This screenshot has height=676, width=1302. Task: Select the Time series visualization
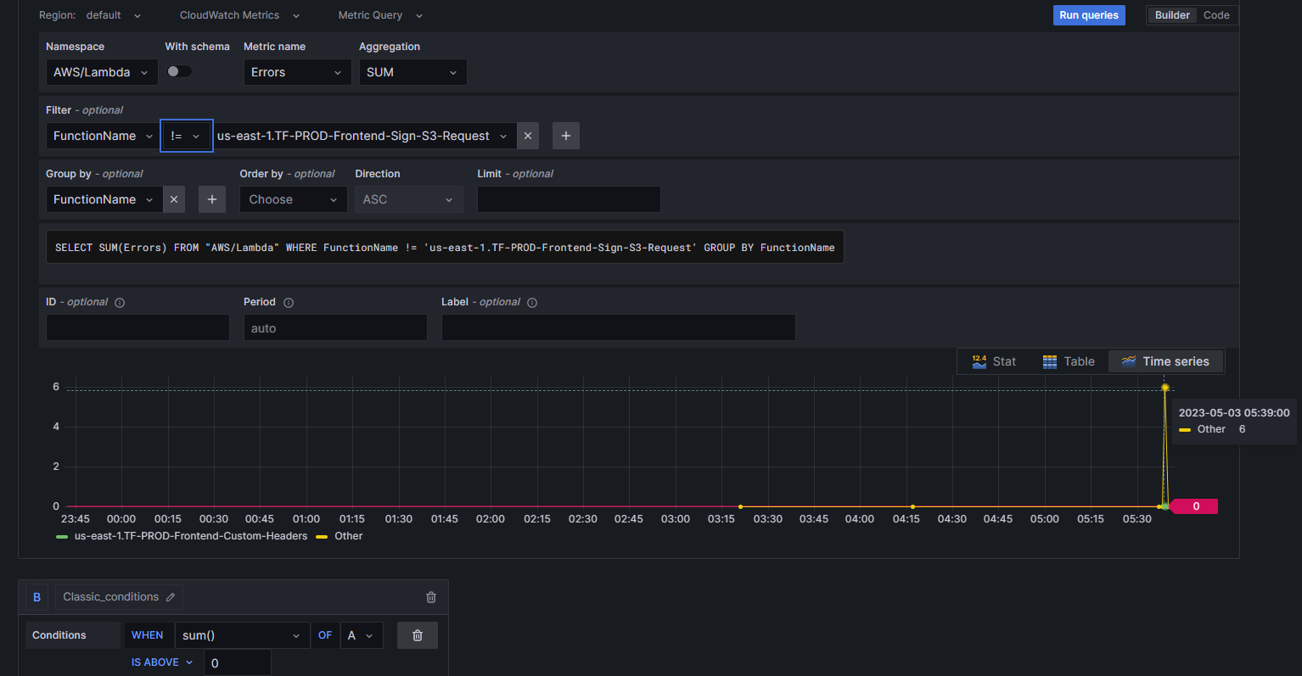(x=1165, y=360)
